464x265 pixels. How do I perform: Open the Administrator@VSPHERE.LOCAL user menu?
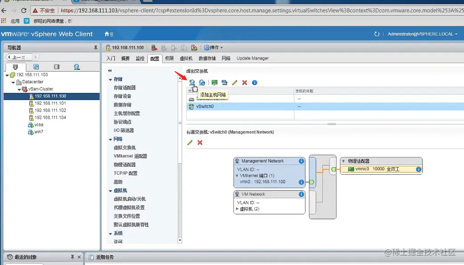[423, 34]
